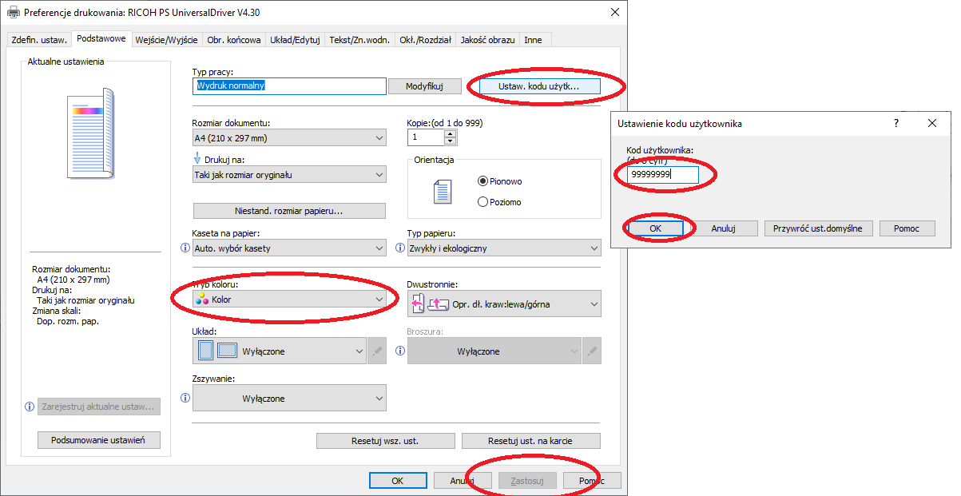Click OK in the printing preferences window

click(398, 481)
